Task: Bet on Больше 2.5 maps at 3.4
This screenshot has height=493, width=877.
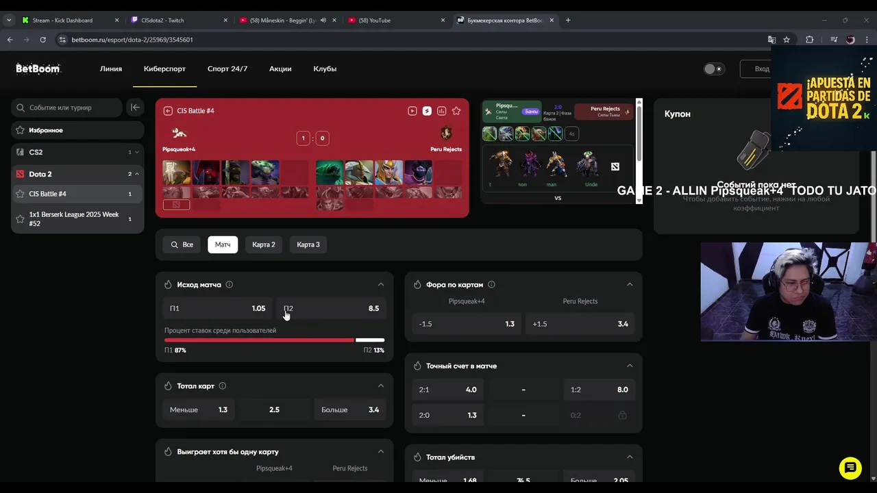Action: (350, 409)
